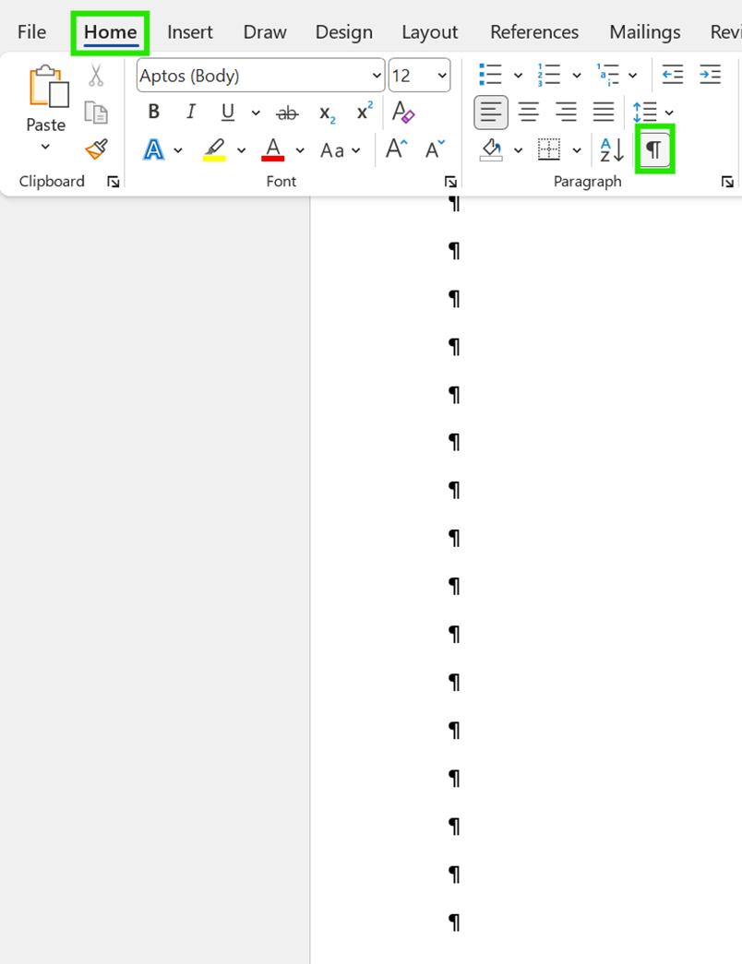The image size is (742, 964).
Task: Open Font dialog launcher
Action: pos(450,182)
